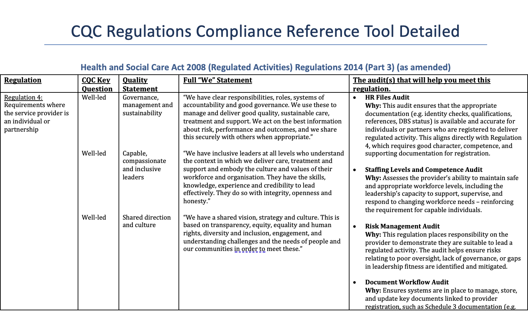This screenshot has height=326, width=528.
Task: Click the underlined 'Regulation 4:' text
Action: coord(23,98)
